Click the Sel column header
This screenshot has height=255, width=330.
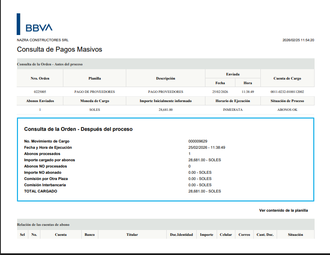(x=22, y=235)
